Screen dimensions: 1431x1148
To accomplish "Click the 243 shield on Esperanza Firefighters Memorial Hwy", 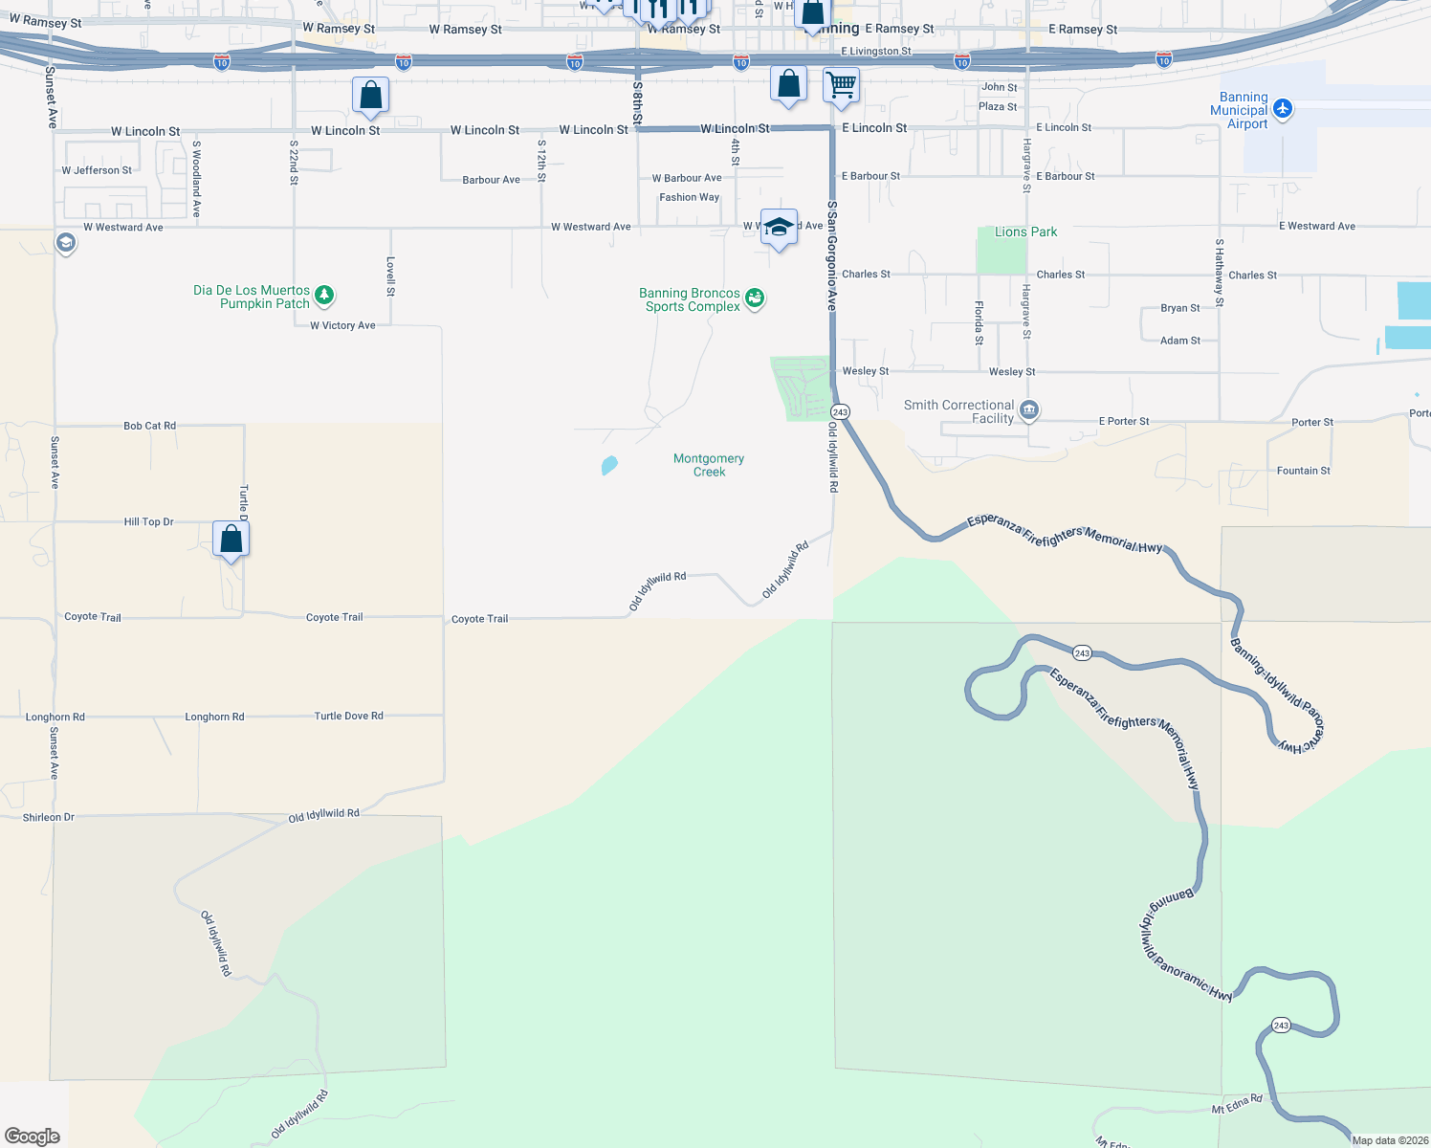I will point(1081,652).
